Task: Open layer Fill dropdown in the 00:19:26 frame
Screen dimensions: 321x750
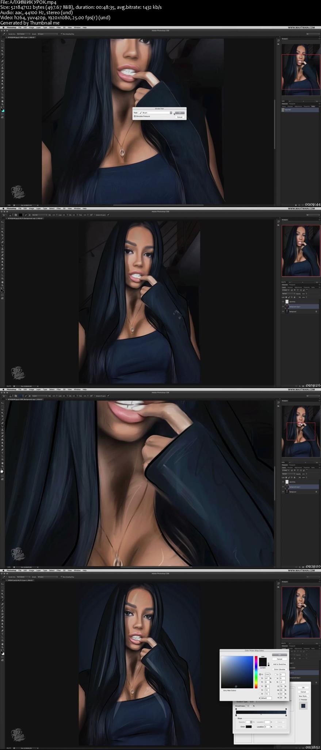Action: tap(306, 297)
